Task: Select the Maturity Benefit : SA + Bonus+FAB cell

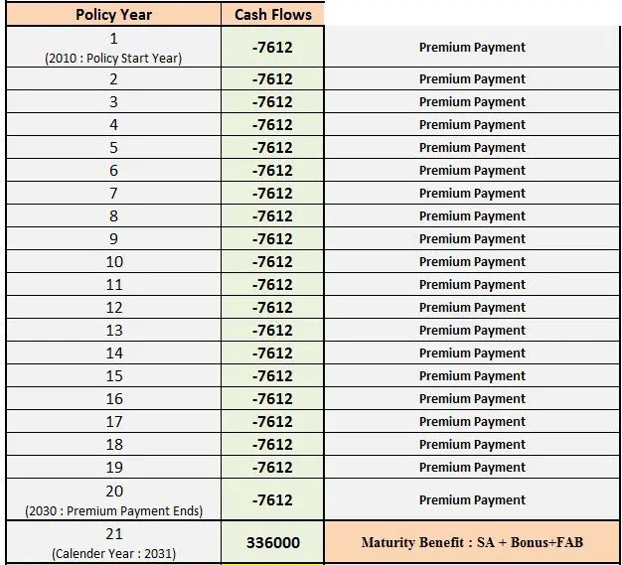Action: [472, 542]
